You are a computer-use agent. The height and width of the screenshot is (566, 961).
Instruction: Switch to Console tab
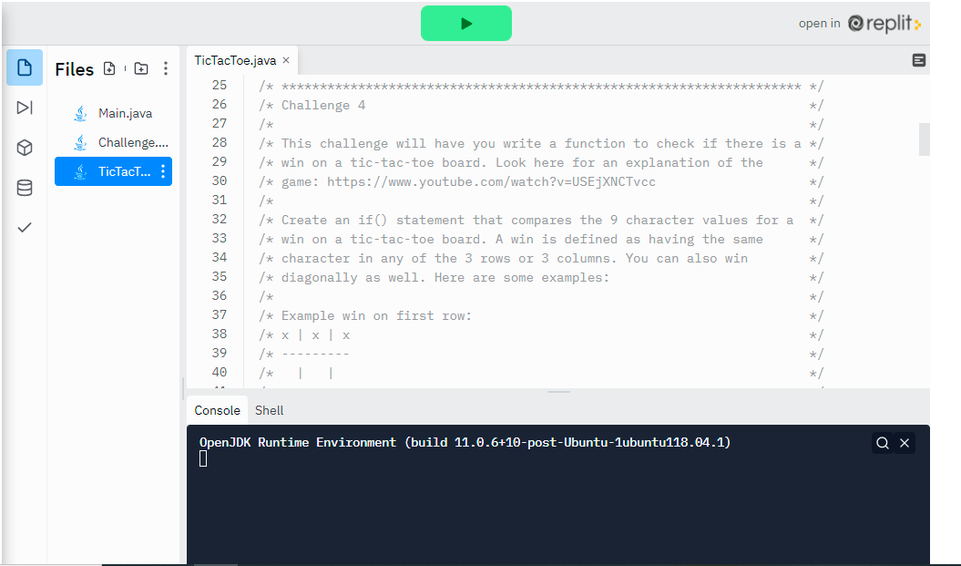click(217, 410)
